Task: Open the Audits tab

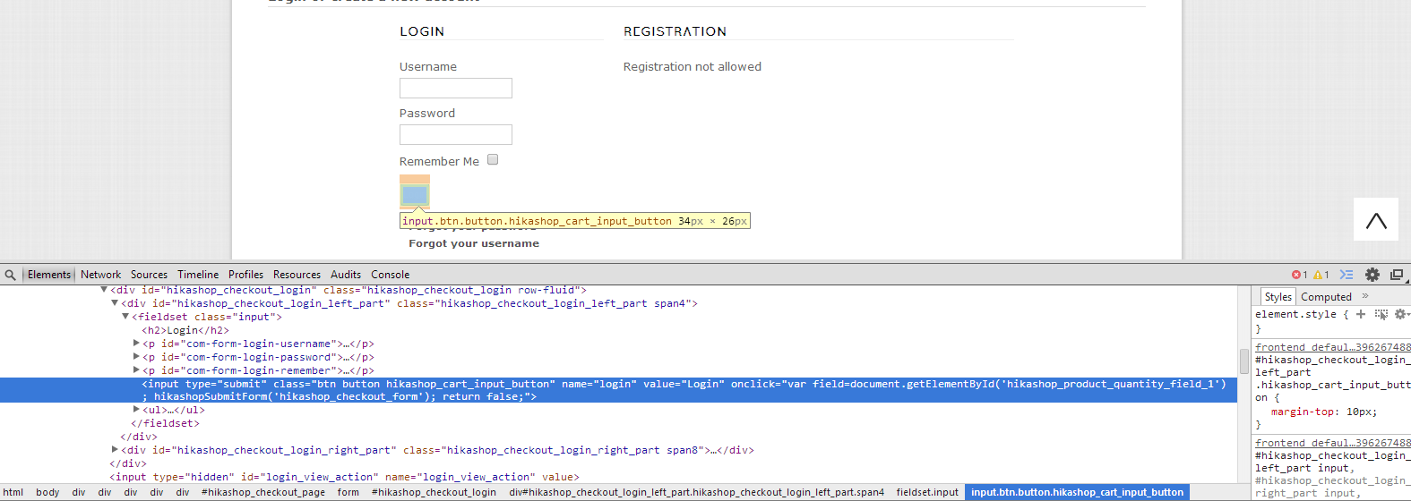Action: tap(346, 275)
